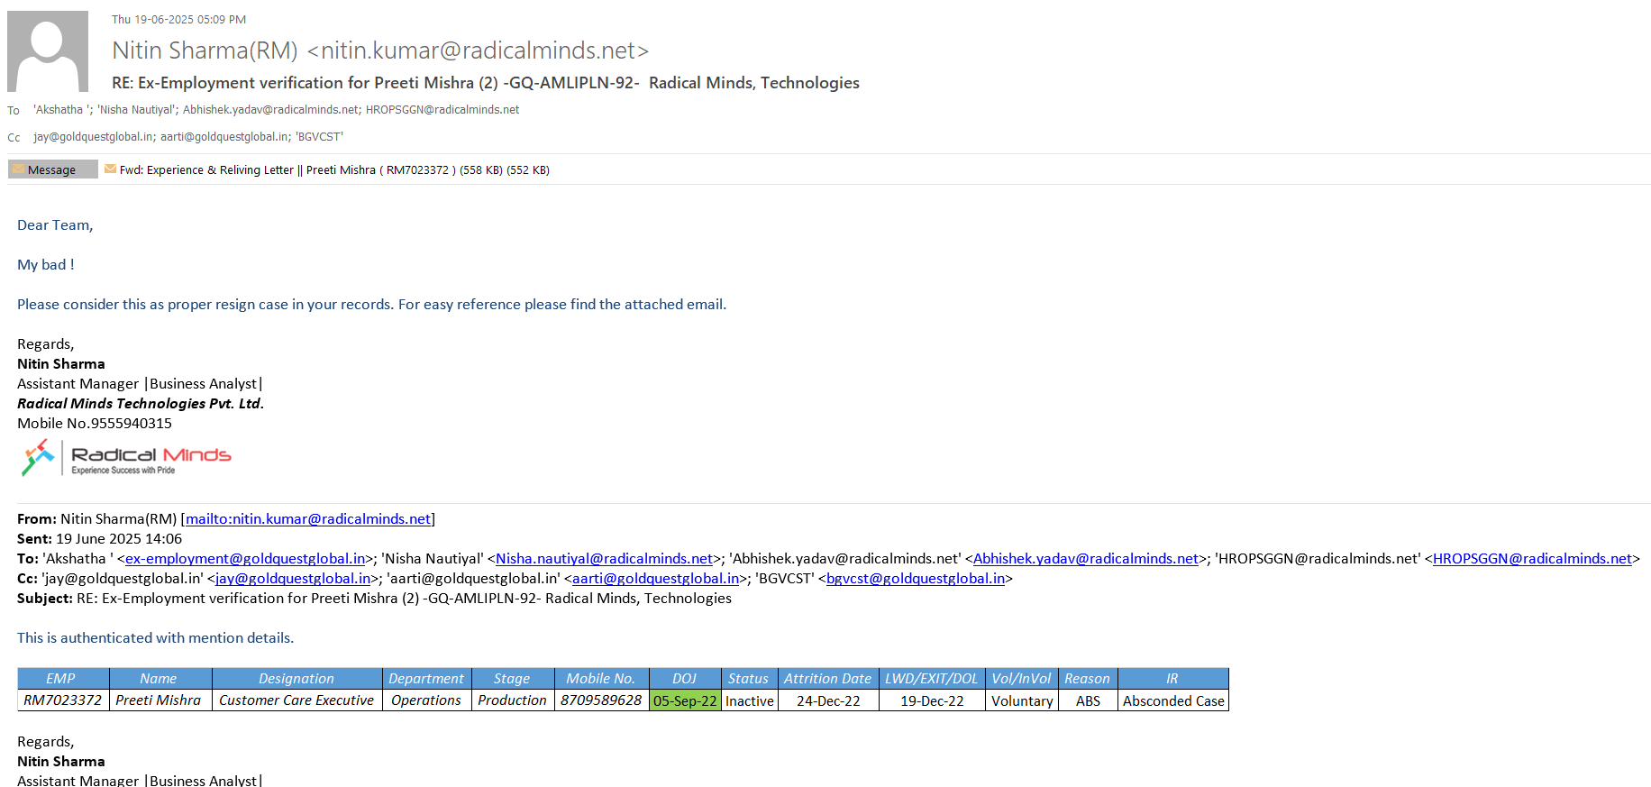Click the blue HROPSGGN@radicalminds.net hyperlink
1651x787 pixels.
(x=1532, y=559)
